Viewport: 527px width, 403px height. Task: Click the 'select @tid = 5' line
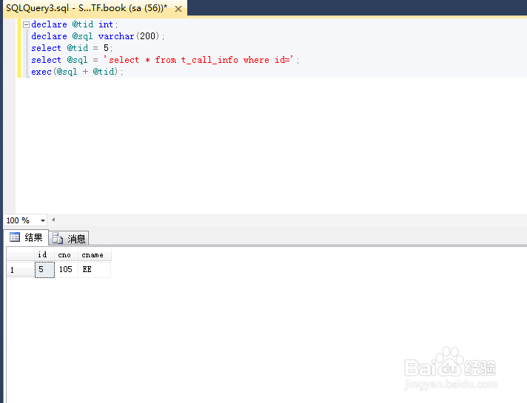72,48
